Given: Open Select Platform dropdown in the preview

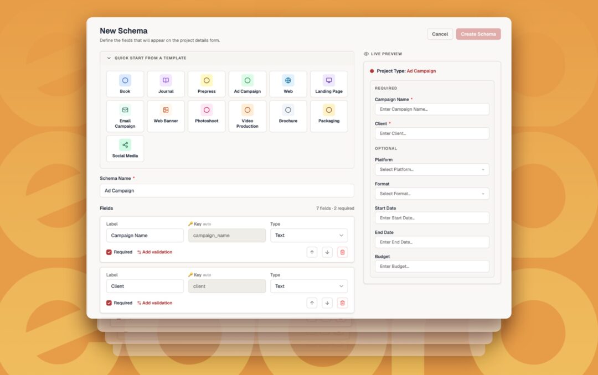Looking at the screenshot, I should [x=432, y=170].
